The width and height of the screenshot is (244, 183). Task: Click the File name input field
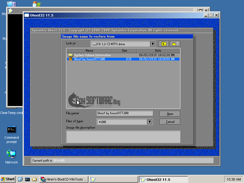pyautogui.click(x=125, y=113)
